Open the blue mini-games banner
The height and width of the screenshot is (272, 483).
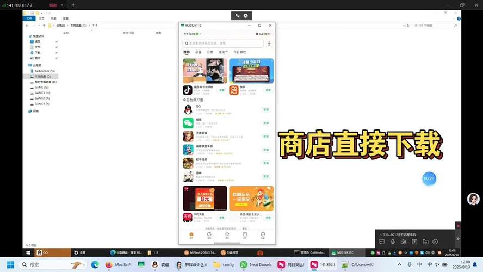click(251, 71)
